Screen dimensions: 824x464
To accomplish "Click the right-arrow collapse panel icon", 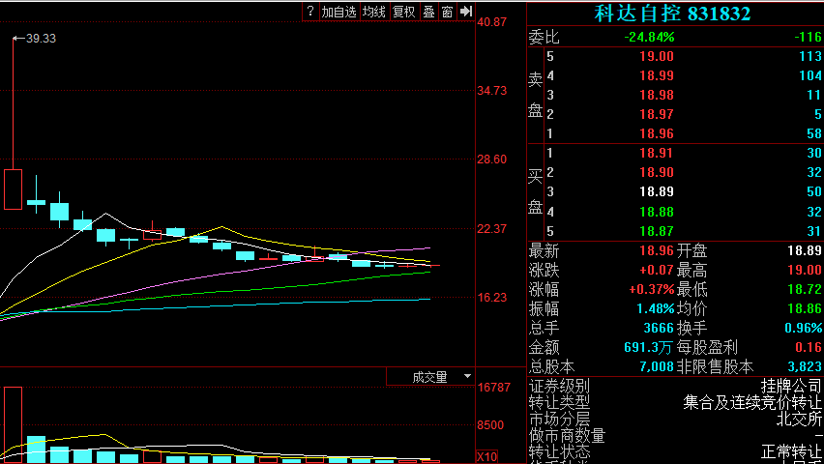I will tap(466, 12).
